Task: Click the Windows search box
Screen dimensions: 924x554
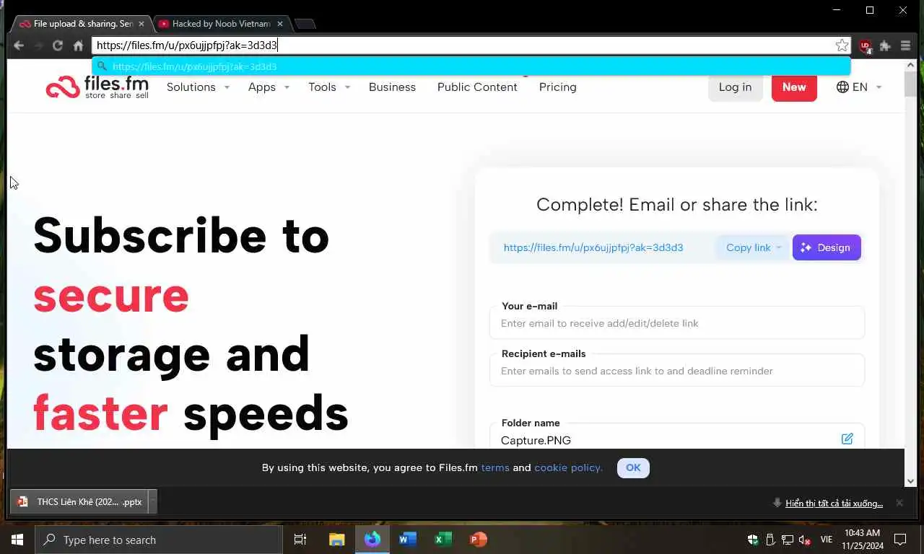Action: (158, 540)
